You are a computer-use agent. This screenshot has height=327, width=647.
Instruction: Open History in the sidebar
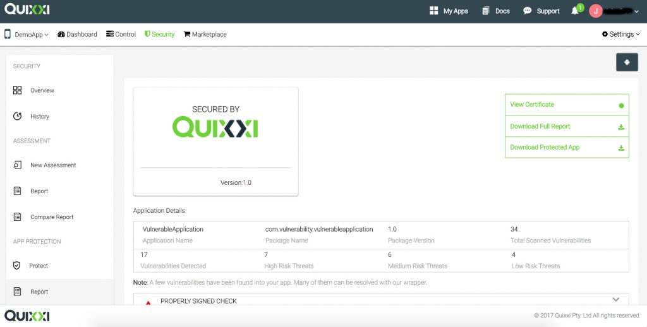click(x=40, y=116)
